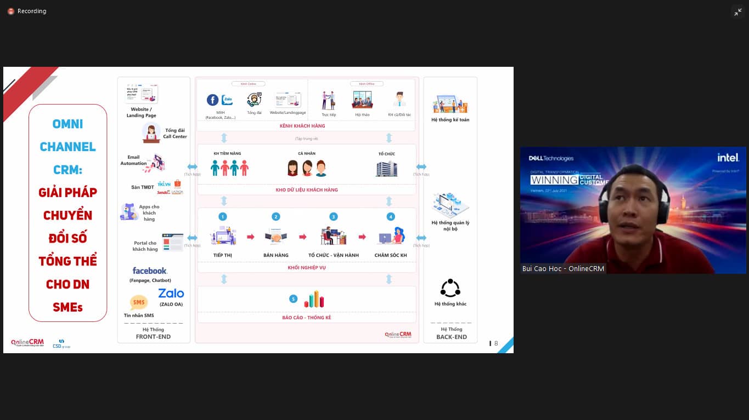
Task: Click the Tiki.vn logo
Action: tap(164, 184)
